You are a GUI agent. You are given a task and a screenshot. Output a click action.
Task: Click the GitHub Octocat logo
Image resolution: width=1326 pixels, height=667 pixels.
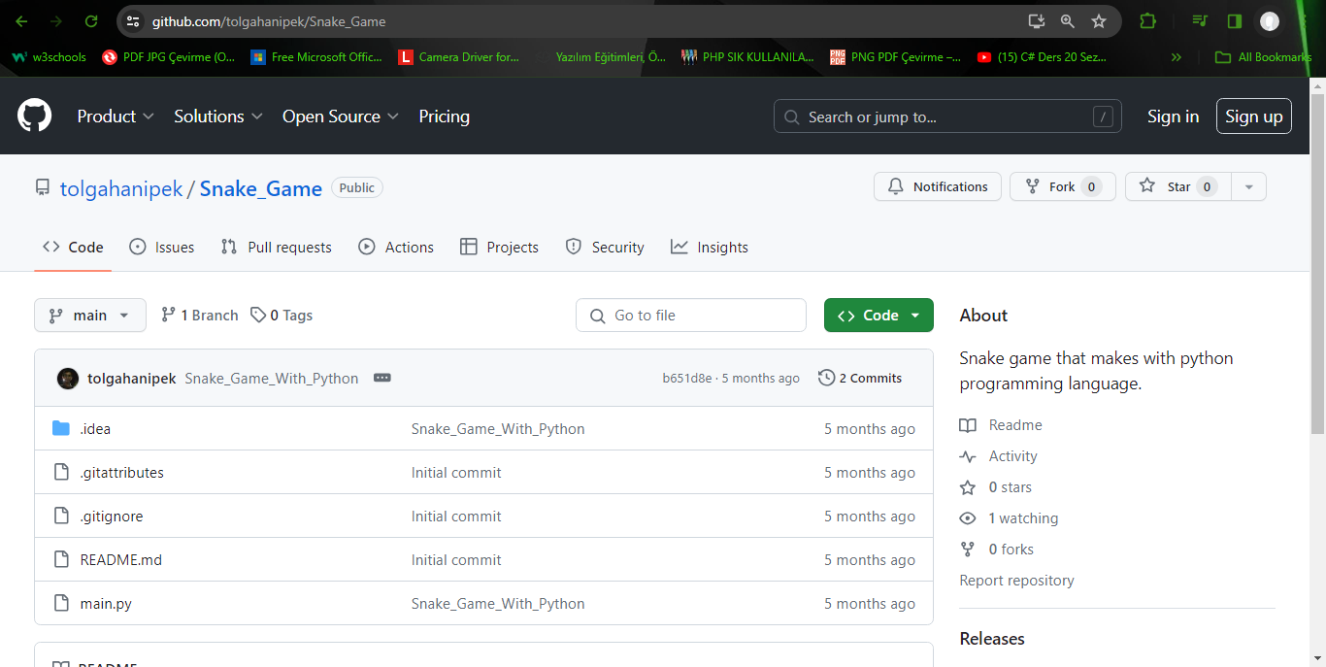click(34, 117)
